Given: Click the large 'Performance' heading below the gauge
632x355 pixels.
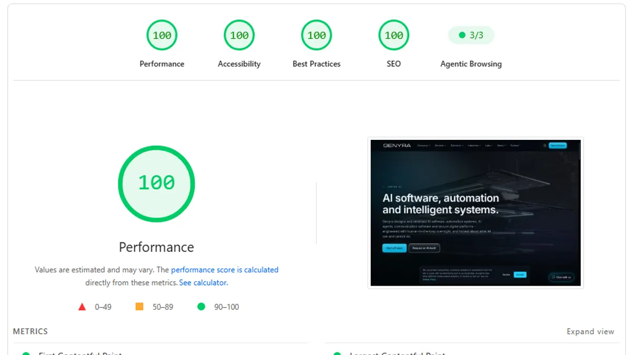Looking at the screenshot, I should point(156,247).
